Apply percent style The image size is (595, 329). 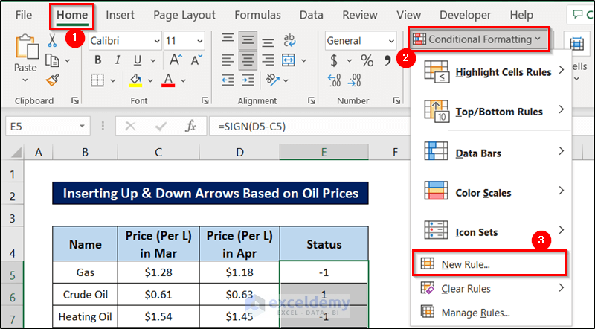(x=367, y=60)
